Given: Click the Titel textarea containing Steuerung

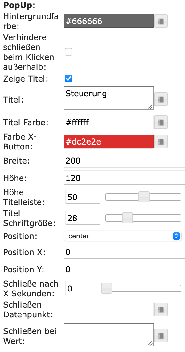Looking at the screenshot, I should click(x=108, y=98).
